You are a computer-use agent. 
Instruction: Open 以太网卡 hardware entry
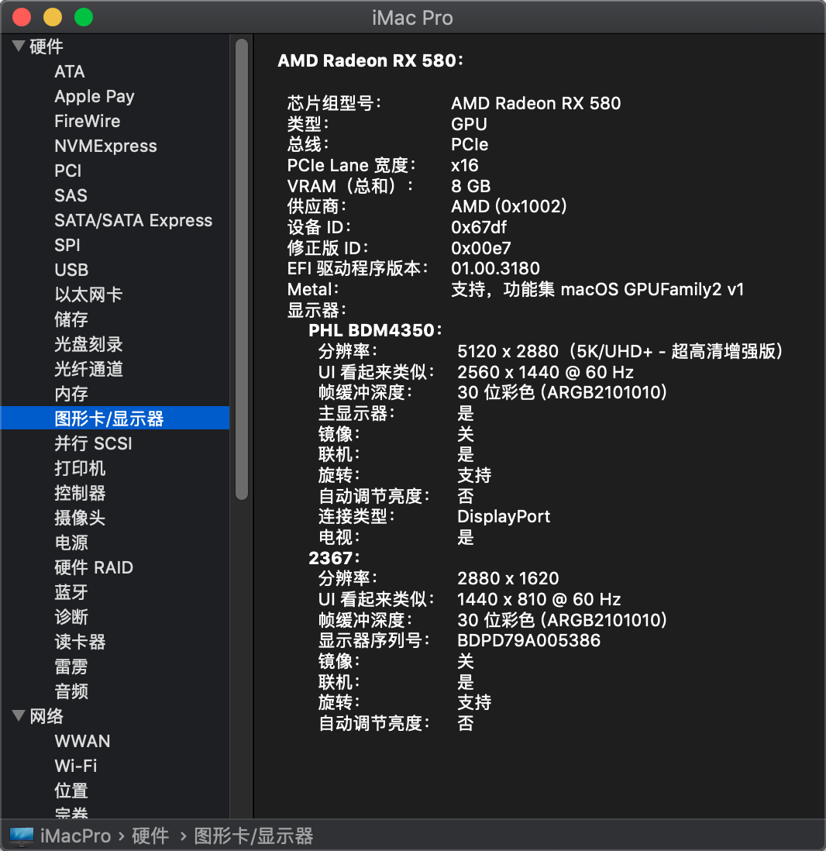click(x=88, y=295)
